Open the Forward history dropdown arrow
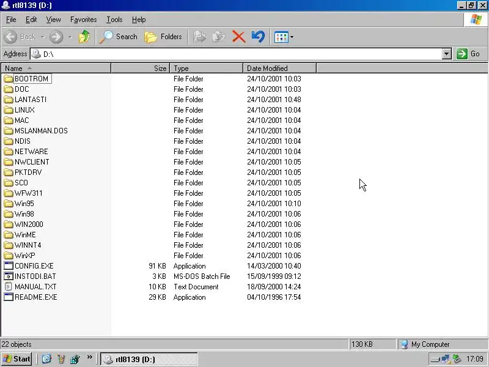Viewport: 489px width, 367px height. tap(70, 37)
